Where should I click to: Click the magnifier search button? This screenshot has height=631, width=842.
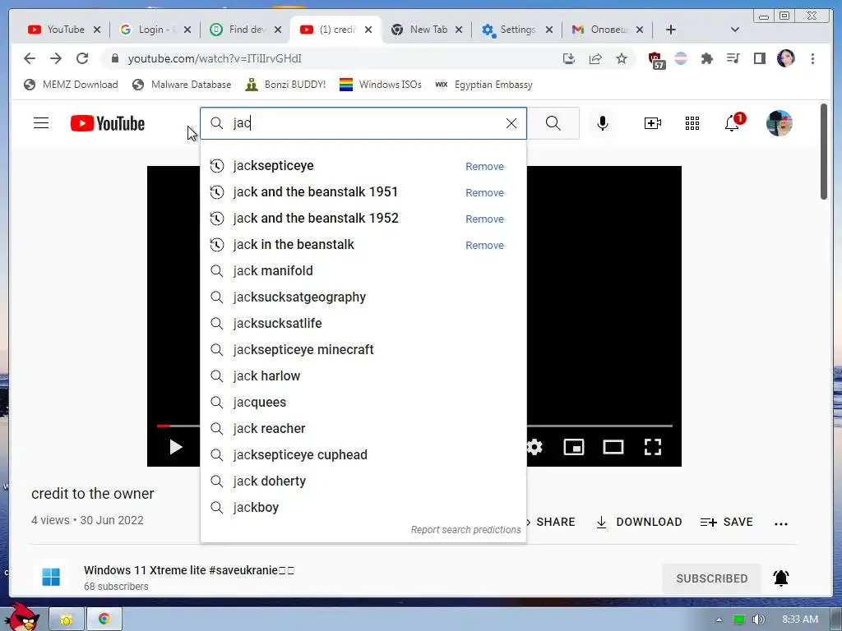[x=553, y=123]
